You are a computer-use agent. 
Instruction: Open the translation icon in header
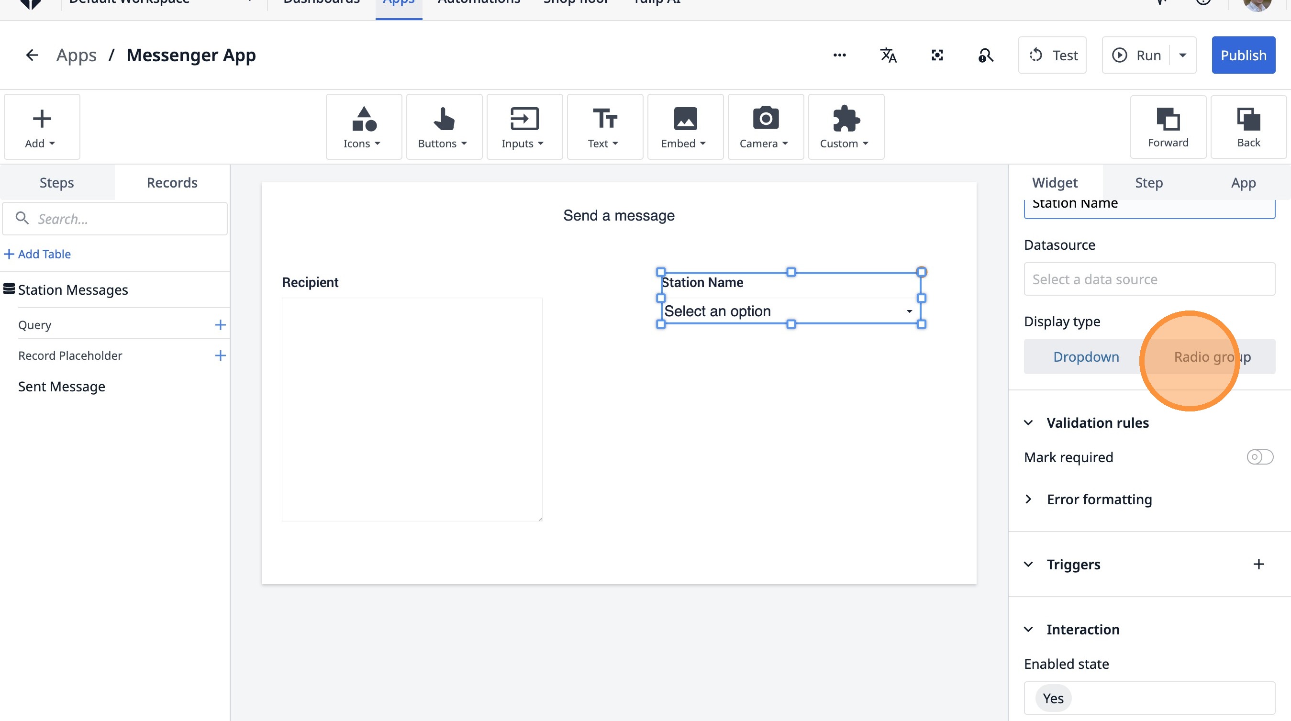click(888, 55)
